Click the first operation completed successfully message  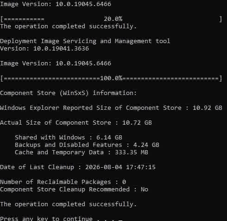(x=69, y=26)
